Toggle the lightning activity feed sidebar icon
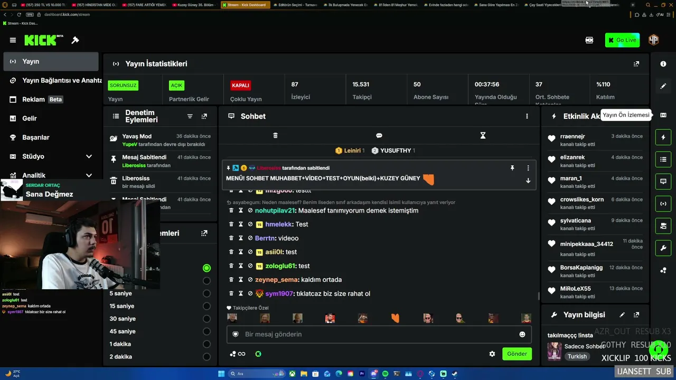Screen dimensions: 676x380 coord(663,137)
